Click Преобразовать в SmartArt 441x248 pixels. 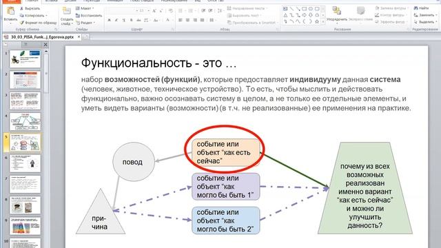pyautogui.click(x=253, y=23)
